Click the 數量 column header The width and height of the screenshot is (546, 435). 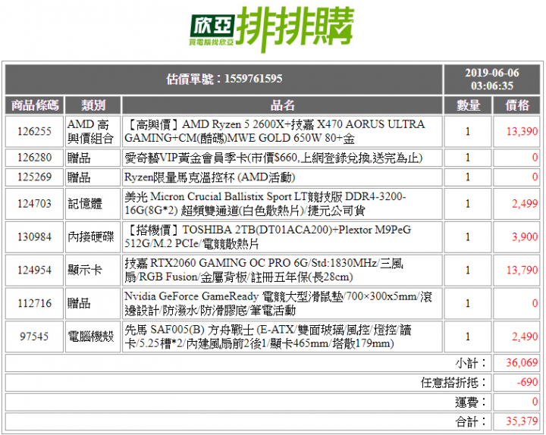click(468, 105)
